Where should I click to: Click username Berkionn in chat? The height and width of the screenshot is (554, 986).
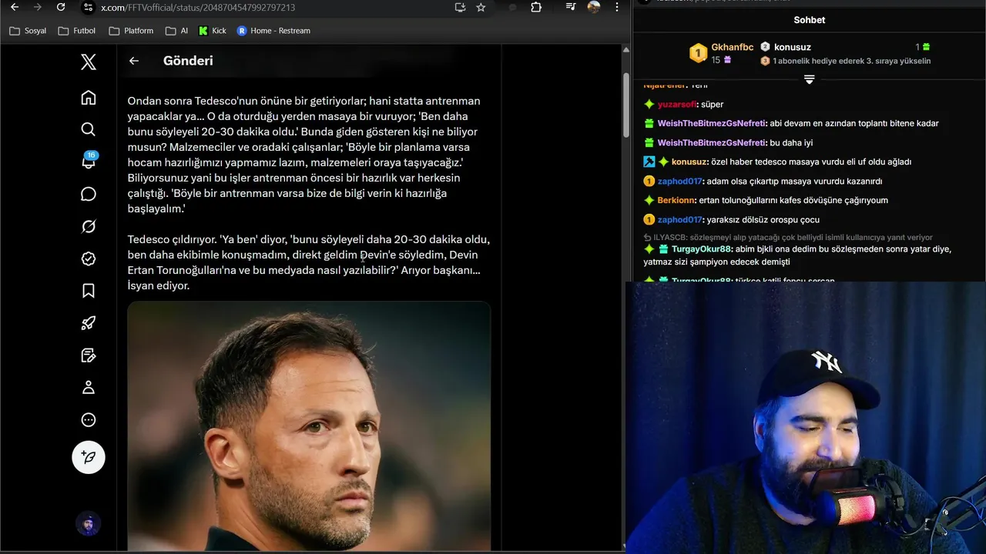click(x=676, y=200)
